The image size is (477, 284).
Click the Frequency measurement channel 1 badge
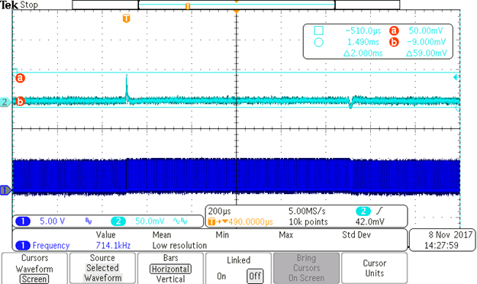tap(23, 245)
